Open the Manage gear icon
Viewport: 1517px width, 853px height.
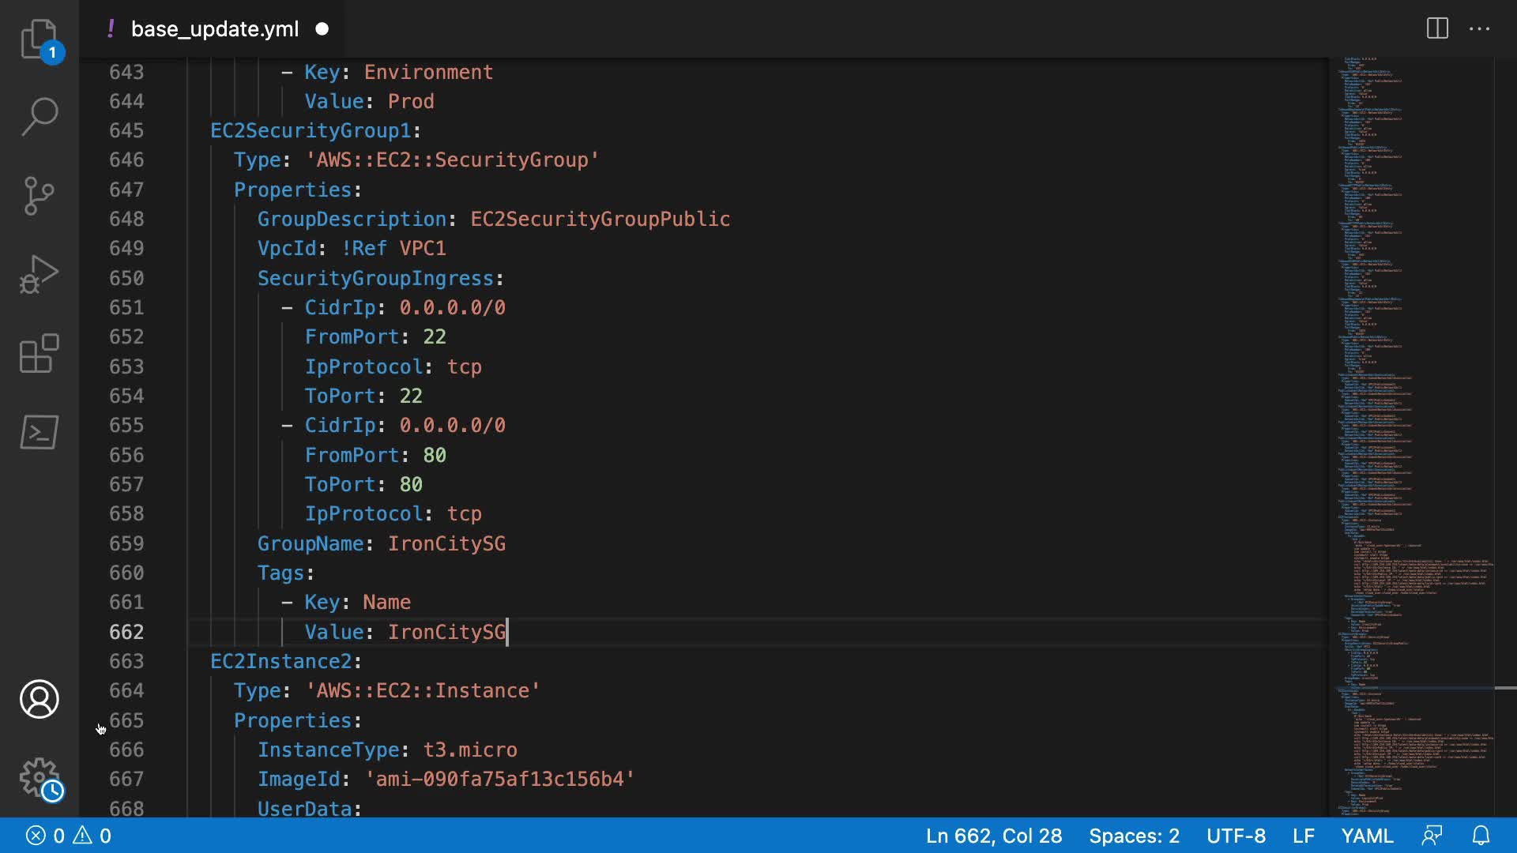[x=39, y=778]
